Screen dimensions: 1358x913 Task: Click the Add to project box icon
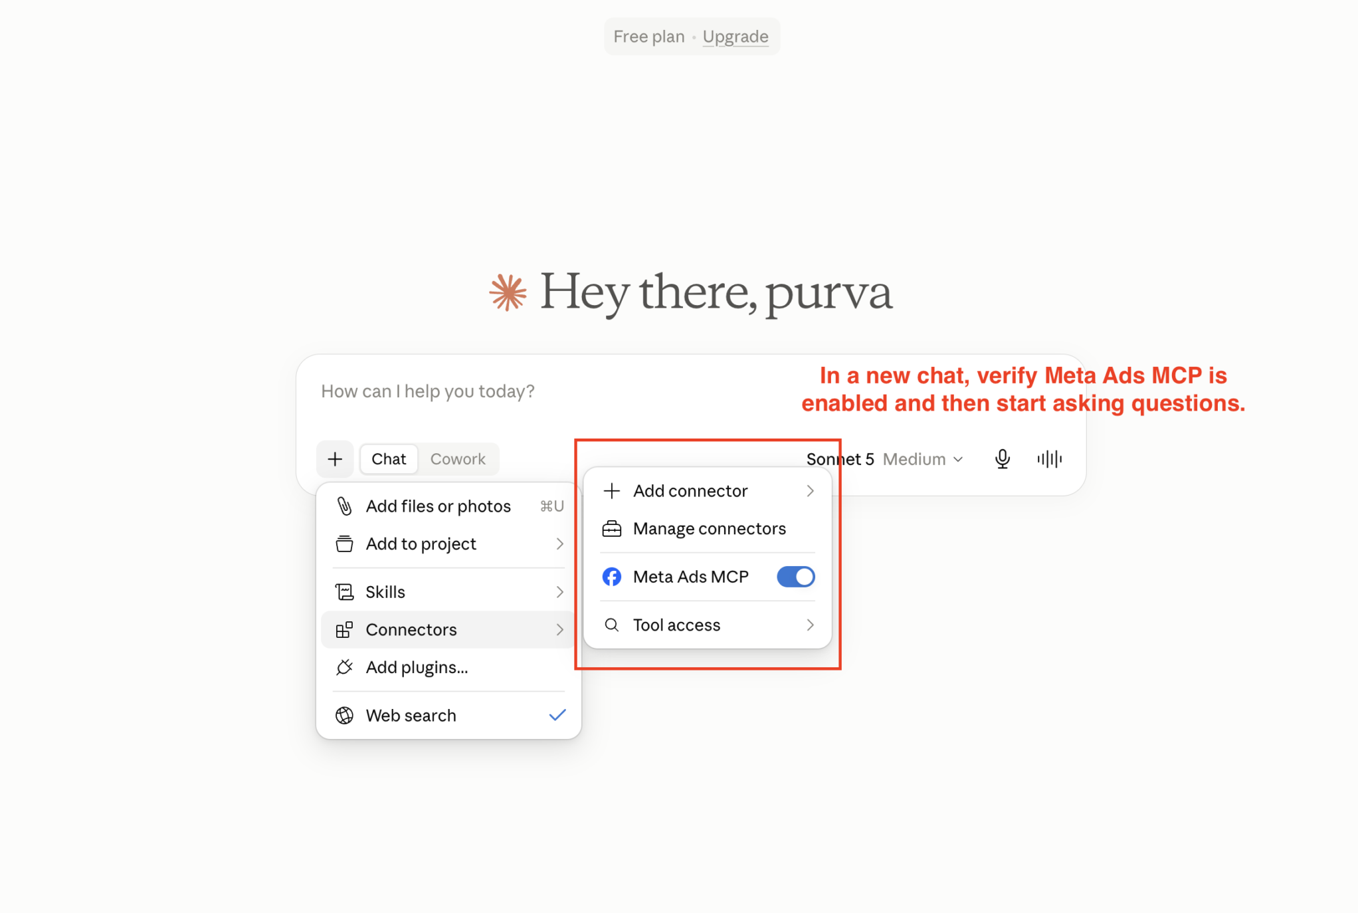coord(344,544)
